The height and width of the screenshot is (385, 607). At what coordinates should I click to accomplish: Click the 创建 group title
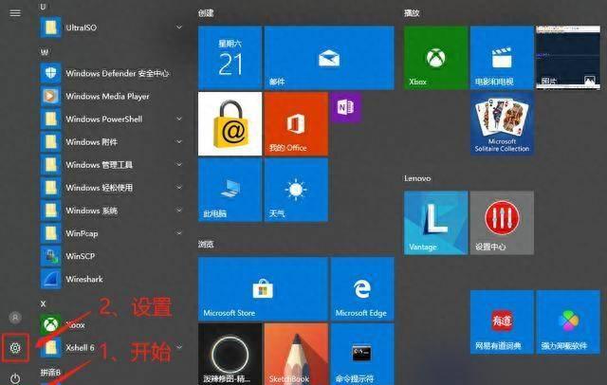click(x=206, y=12)
